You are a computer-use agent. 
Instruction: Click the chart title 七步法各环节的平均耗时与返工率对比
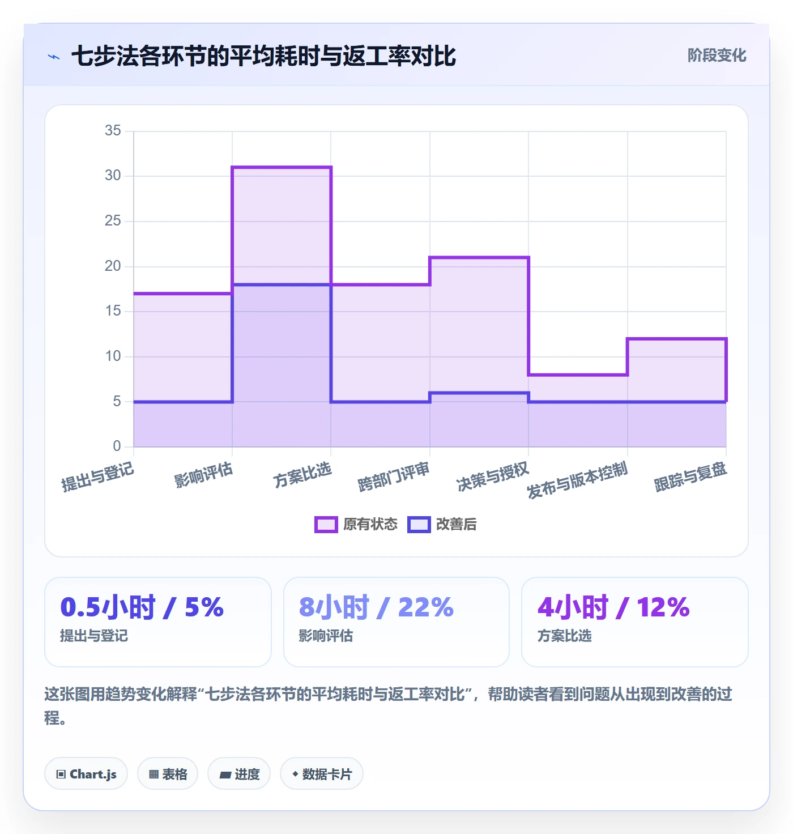(x=263, y=56)
